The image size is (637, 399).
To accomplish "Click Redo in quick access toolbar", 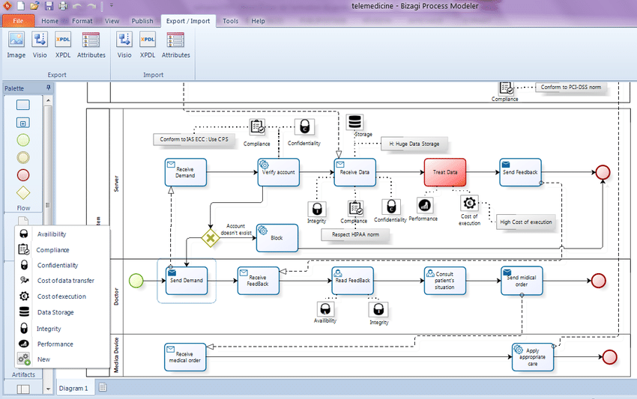I will tap(91, 6).
